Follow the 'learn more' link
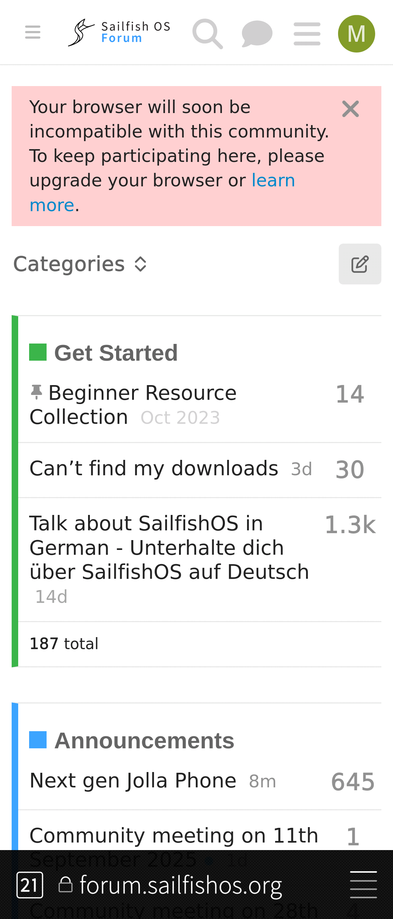Viewport: 393px width, 919px height. [273, 181]
